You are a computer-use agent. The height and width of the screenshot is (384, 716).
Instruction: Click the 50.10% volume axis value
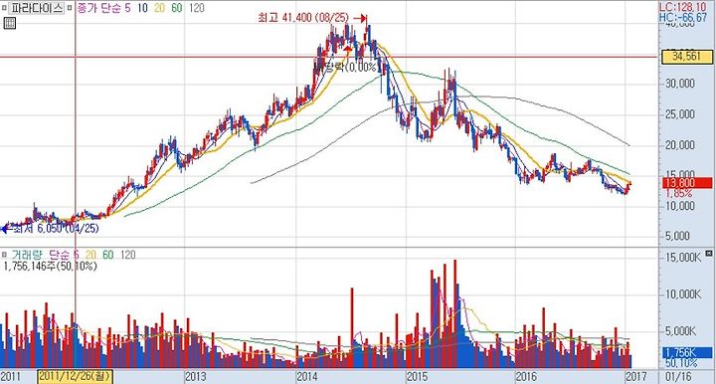681,363
